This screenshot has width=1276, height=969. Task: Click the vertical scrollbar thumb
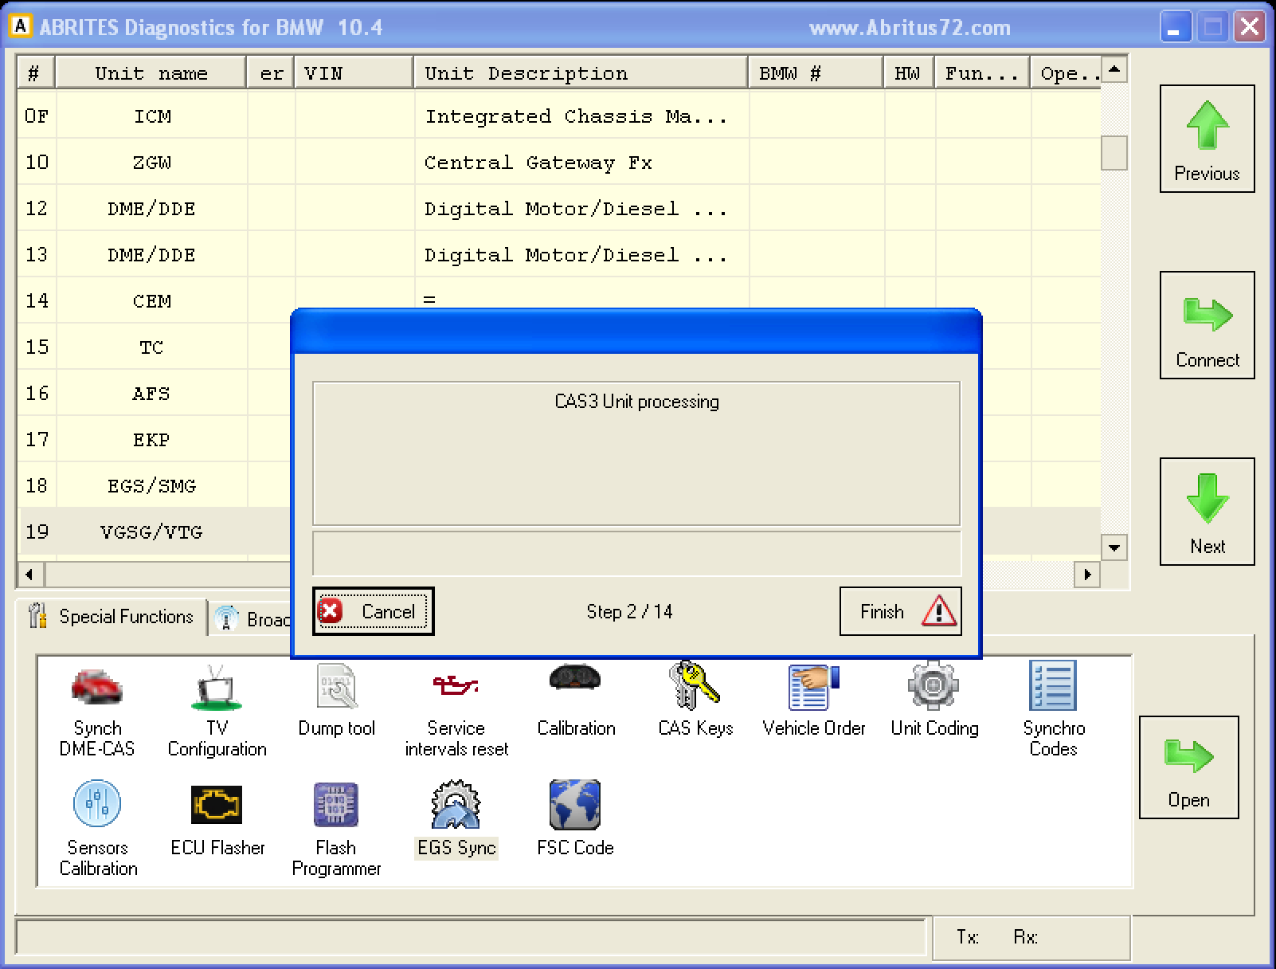(x=1114, y=152)
